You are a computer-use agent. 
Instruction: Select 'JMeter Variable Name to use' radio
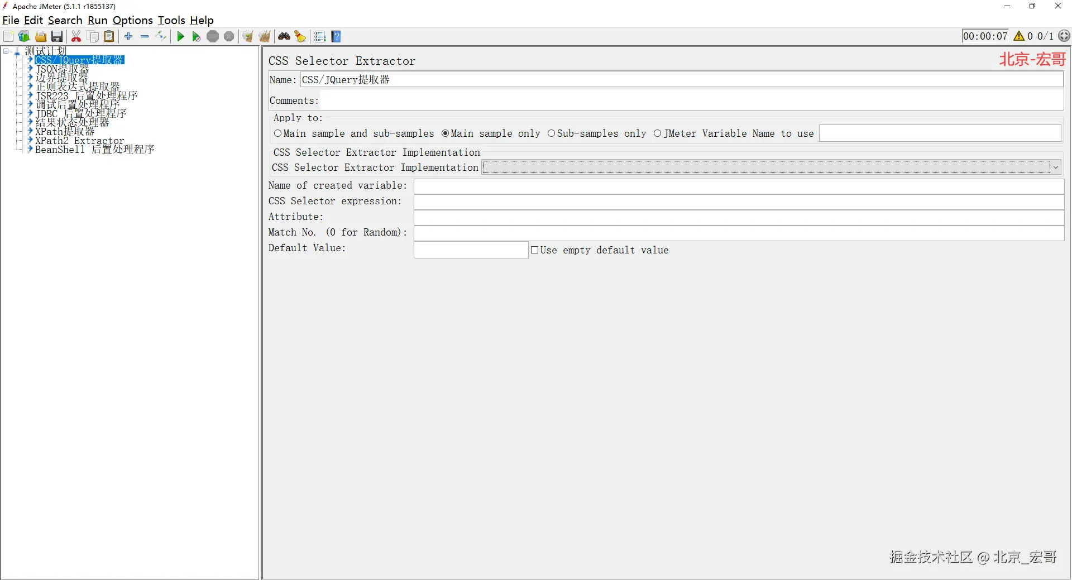pos(657,133)
